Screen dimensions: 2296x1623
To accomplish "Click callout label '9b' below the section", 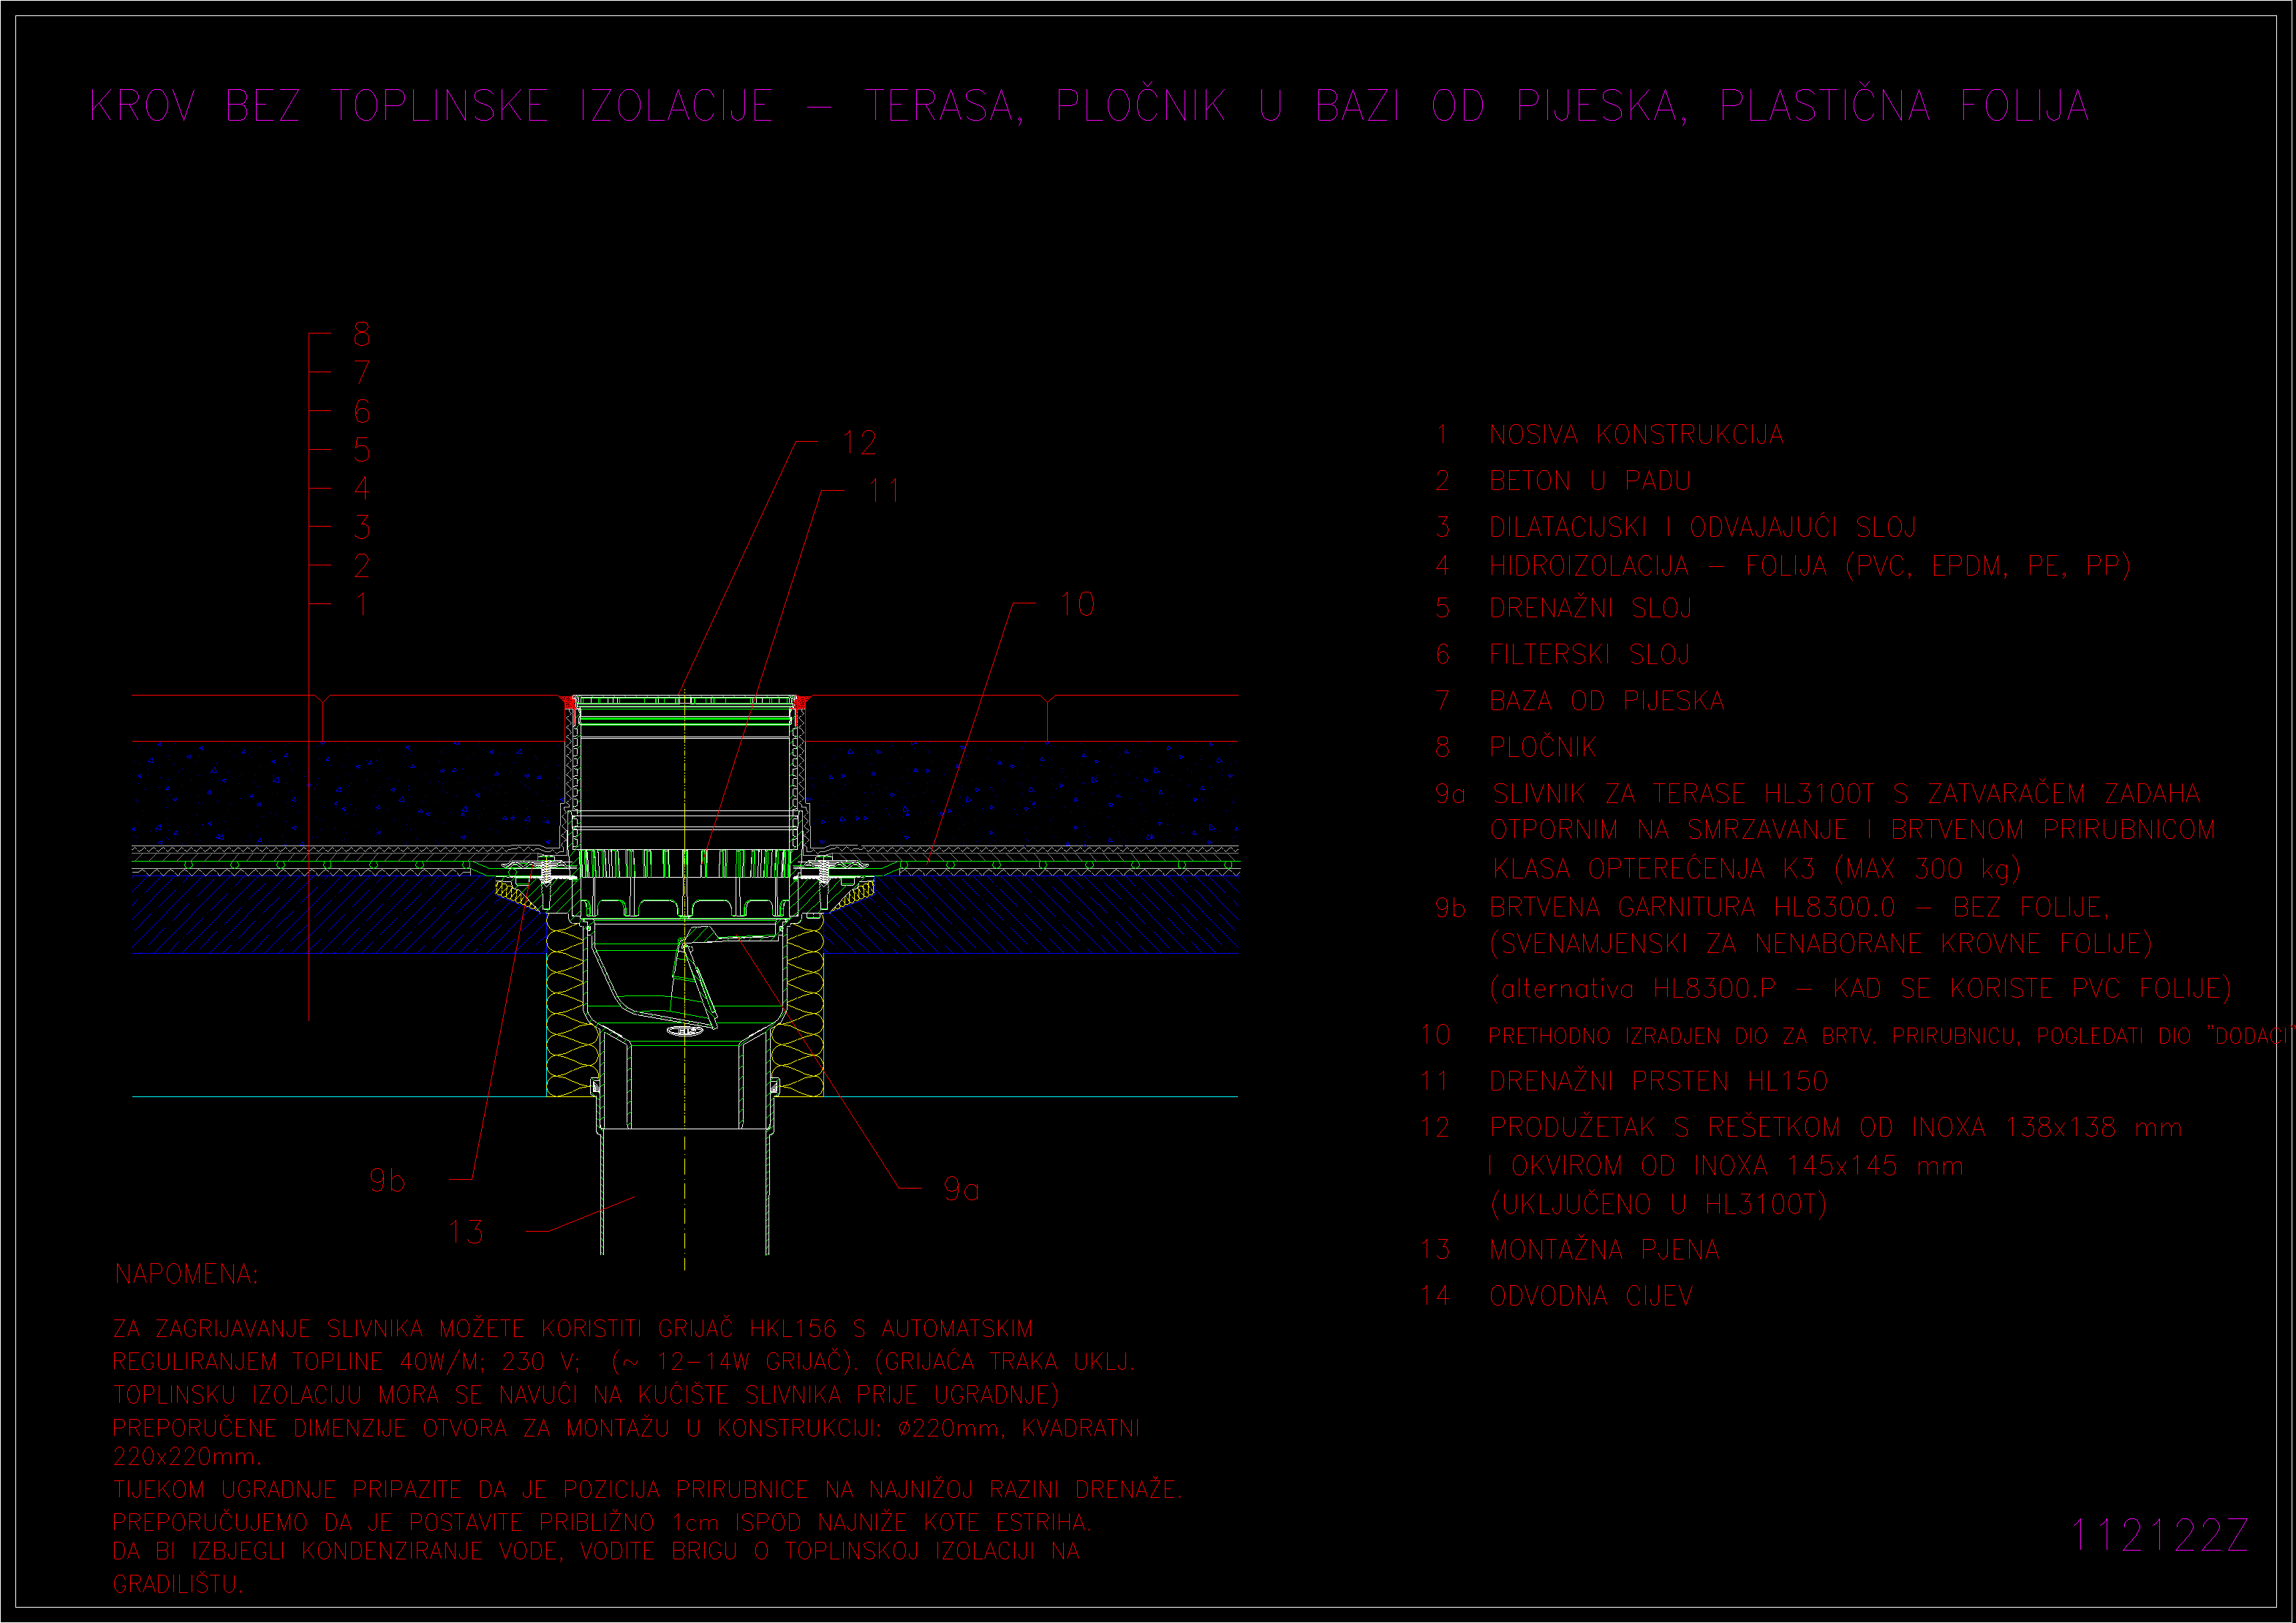I will point(387,1180).
